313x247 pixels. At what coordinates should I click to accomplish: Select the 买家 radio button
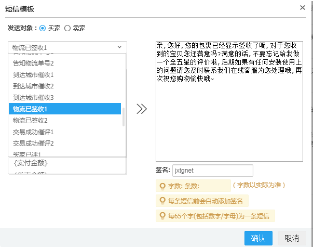pyautogui.click(x=43, y=28)
